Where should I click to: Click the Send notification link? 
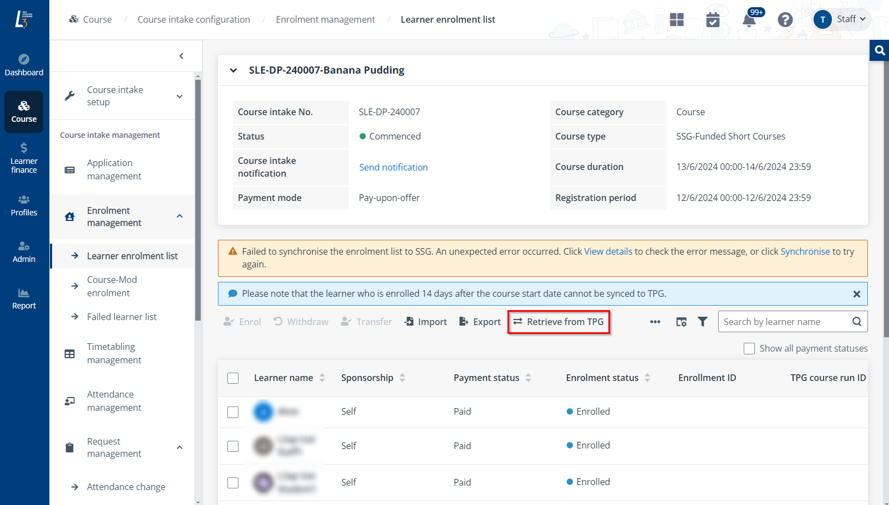click(393, 167)
